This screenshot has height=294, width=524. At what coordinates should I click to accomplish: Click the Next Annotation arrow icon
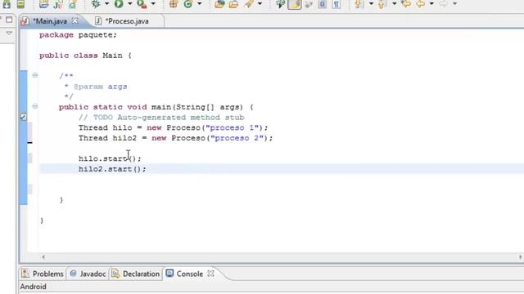(359, 4)
